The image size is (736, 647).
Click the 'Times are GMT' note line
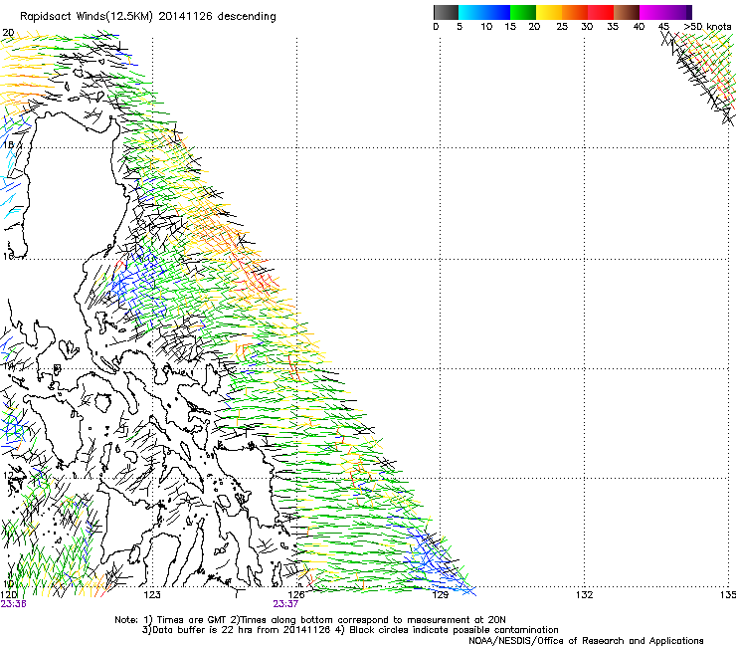point(310,620)
